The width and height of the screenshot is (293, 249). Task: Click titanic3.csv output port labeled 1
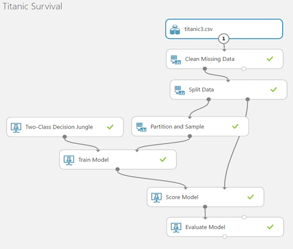tap(224, 39)
